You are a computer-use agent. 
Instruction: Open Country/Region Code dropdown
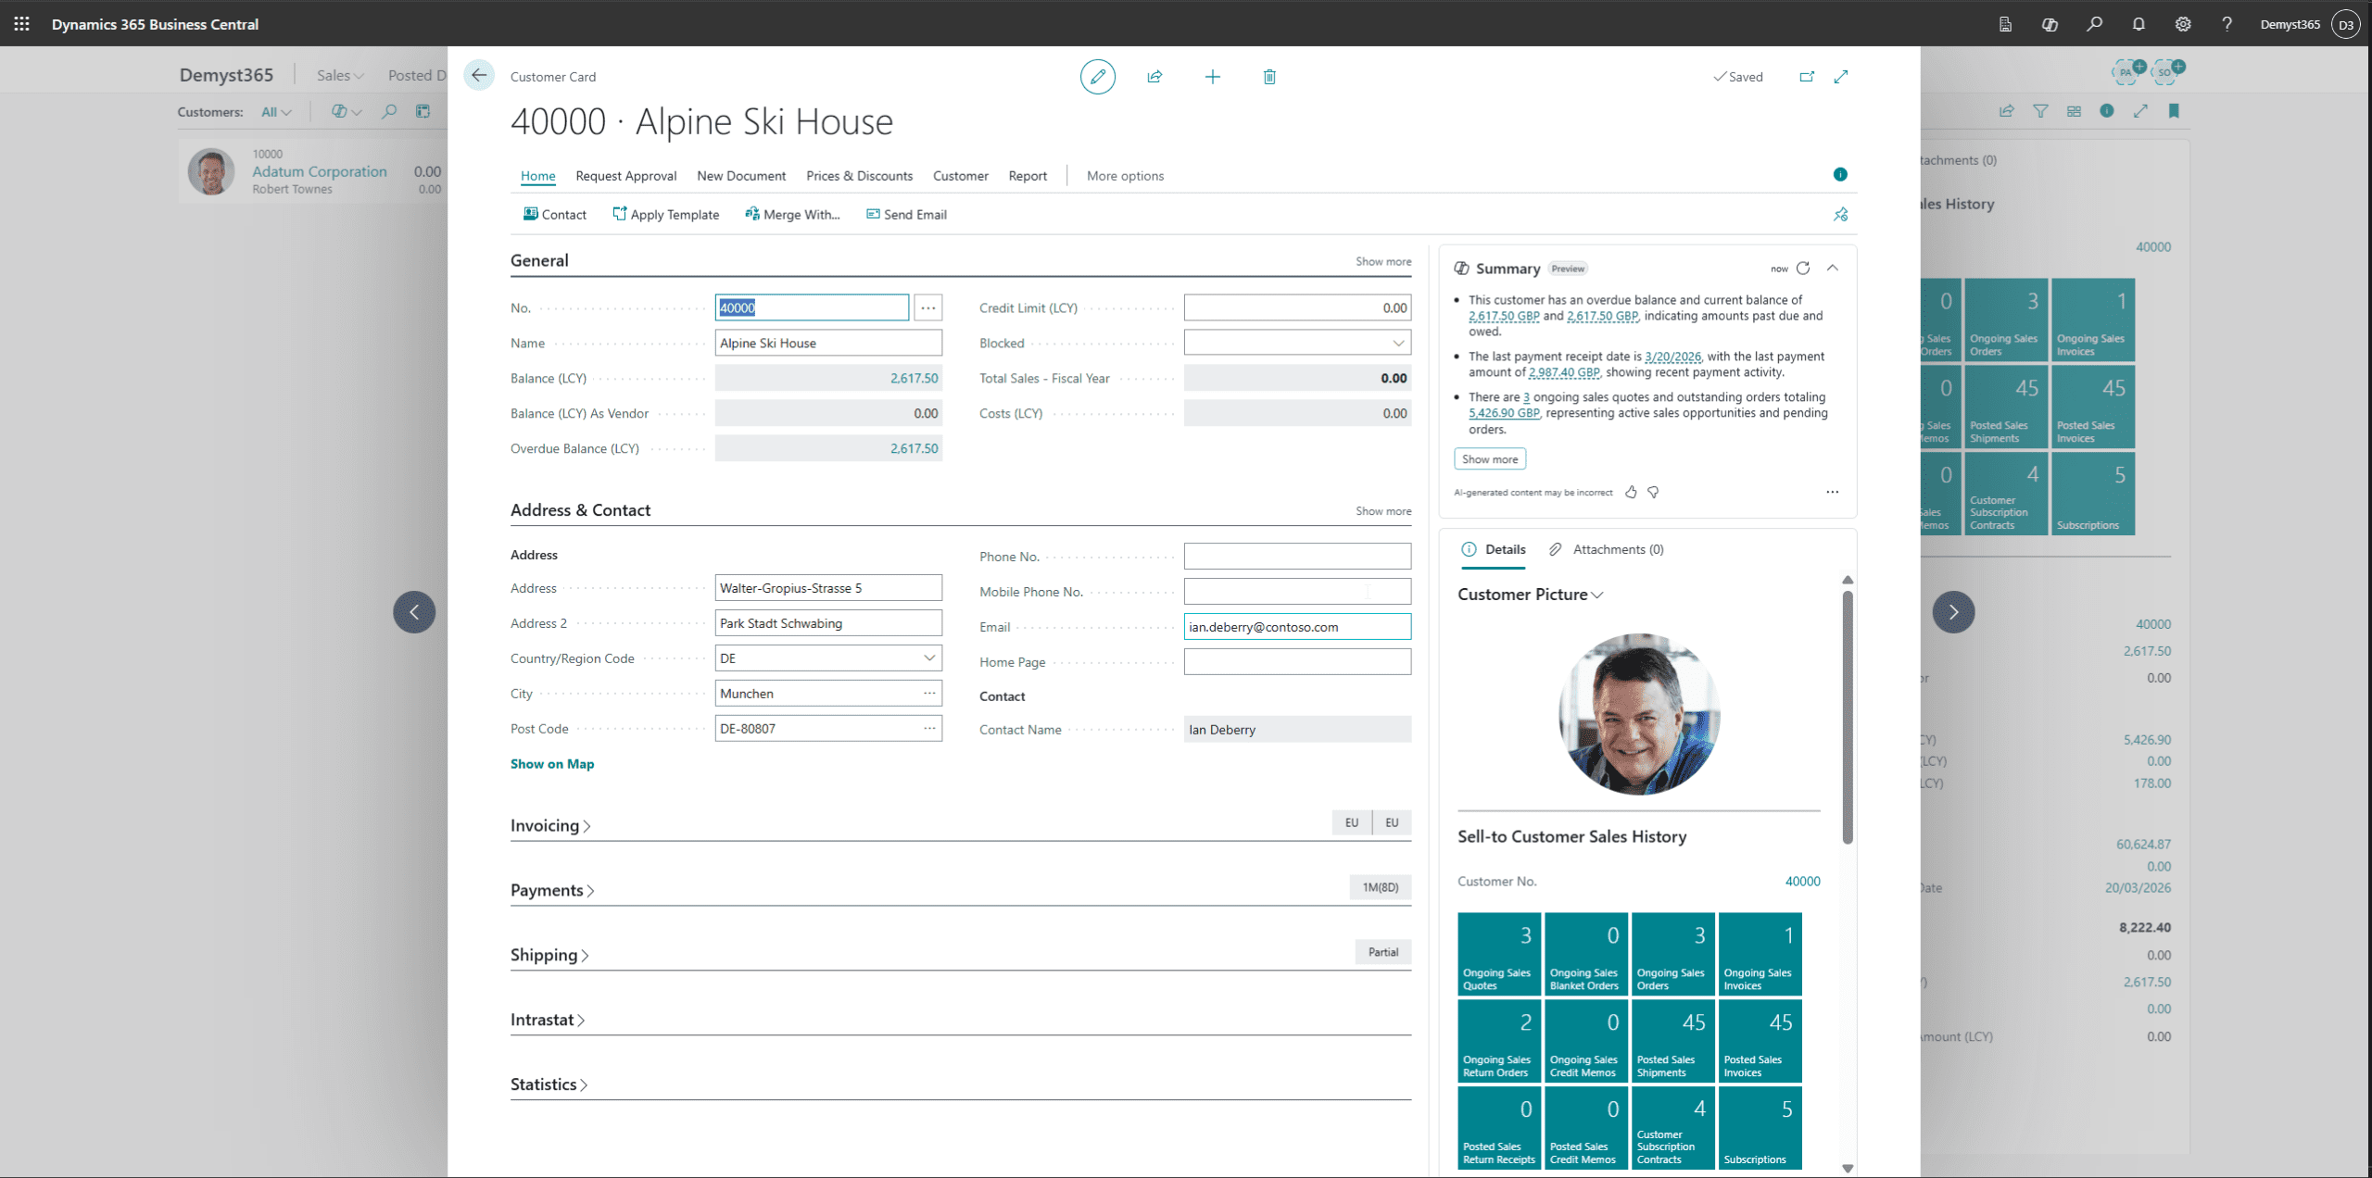pos(928,658)
